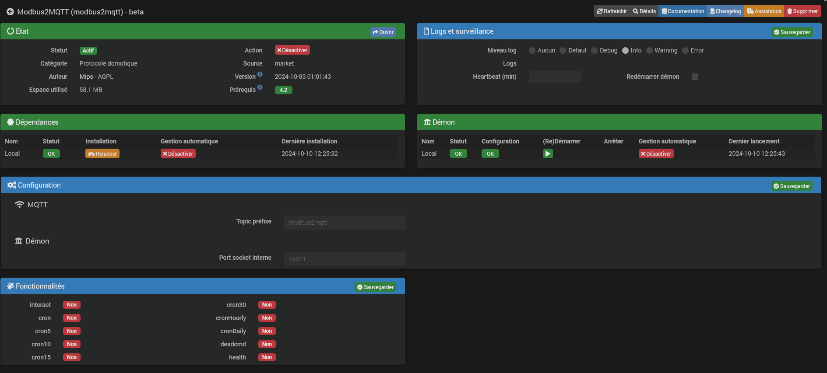Viewport: 827px width, 373px height.
Task: Click the help icon next to Prérequis
Action: 260,87
